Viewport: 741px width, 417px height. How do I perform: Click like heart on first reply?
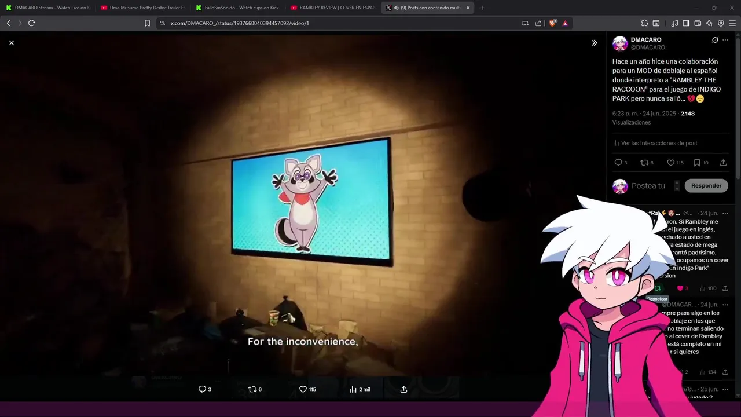coord(680,288)
